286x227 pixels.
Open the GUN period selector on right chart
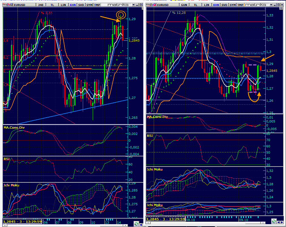184,5
